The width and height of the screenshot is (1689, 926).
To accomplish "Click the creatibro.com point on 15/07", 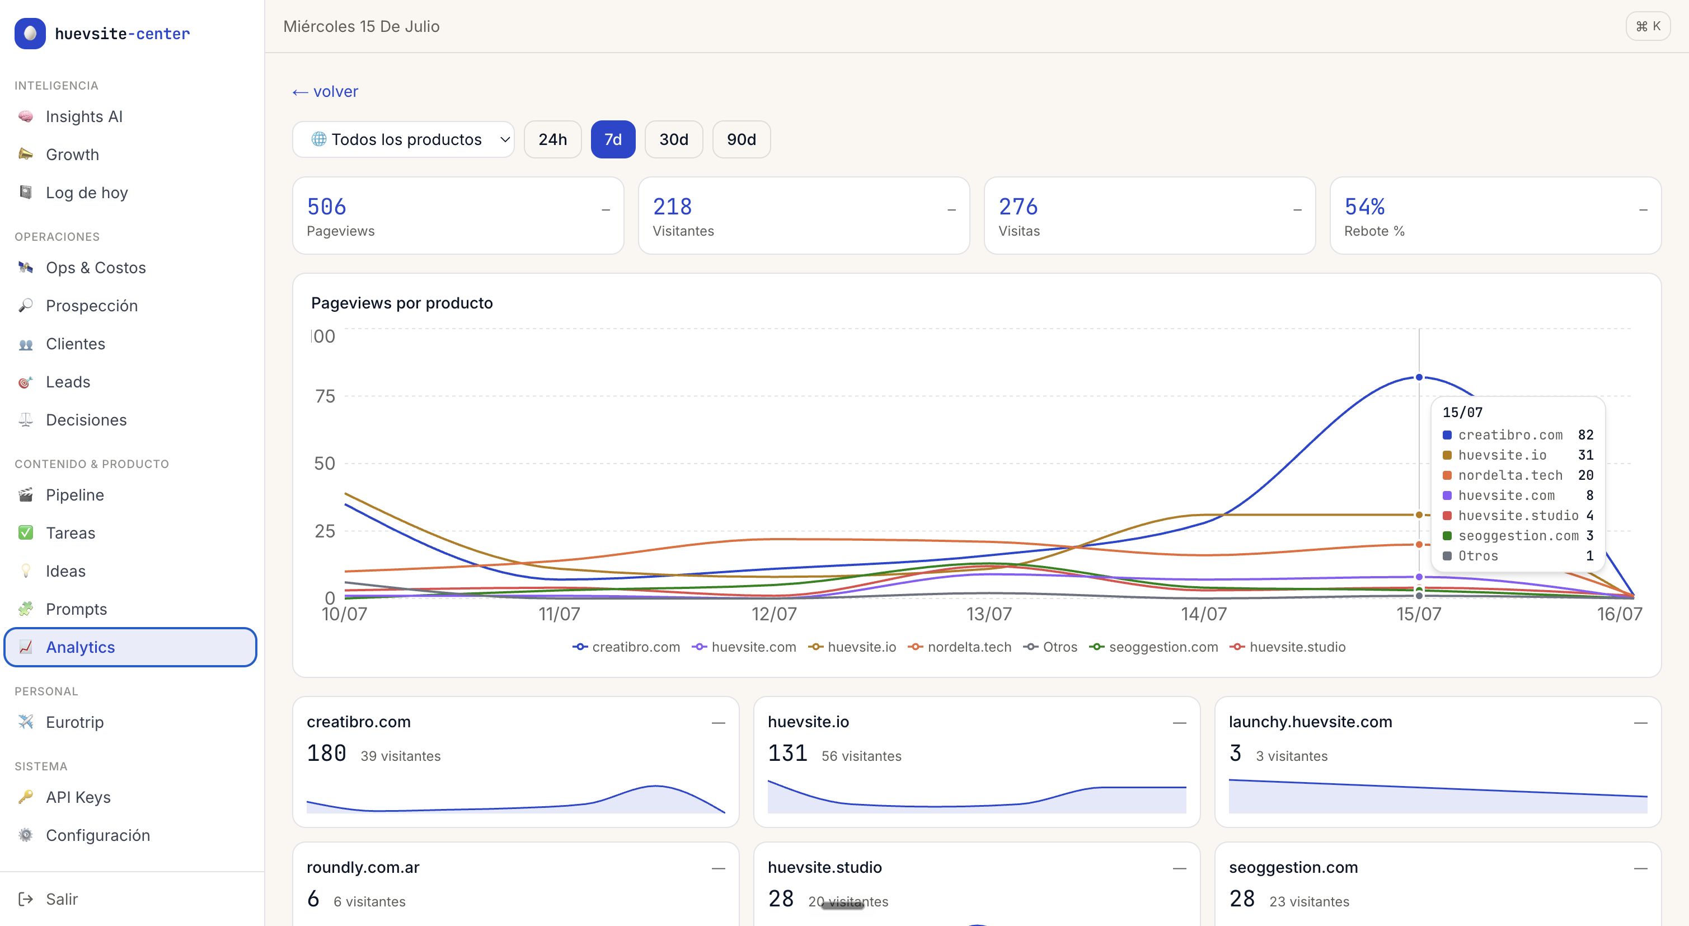I will [1419, 377].
